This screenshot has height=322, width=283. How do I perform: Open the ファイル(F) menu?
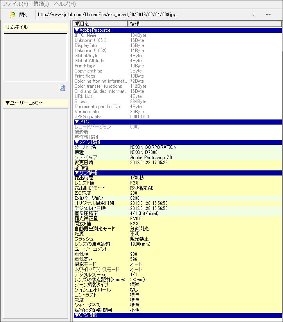[16, 4]
